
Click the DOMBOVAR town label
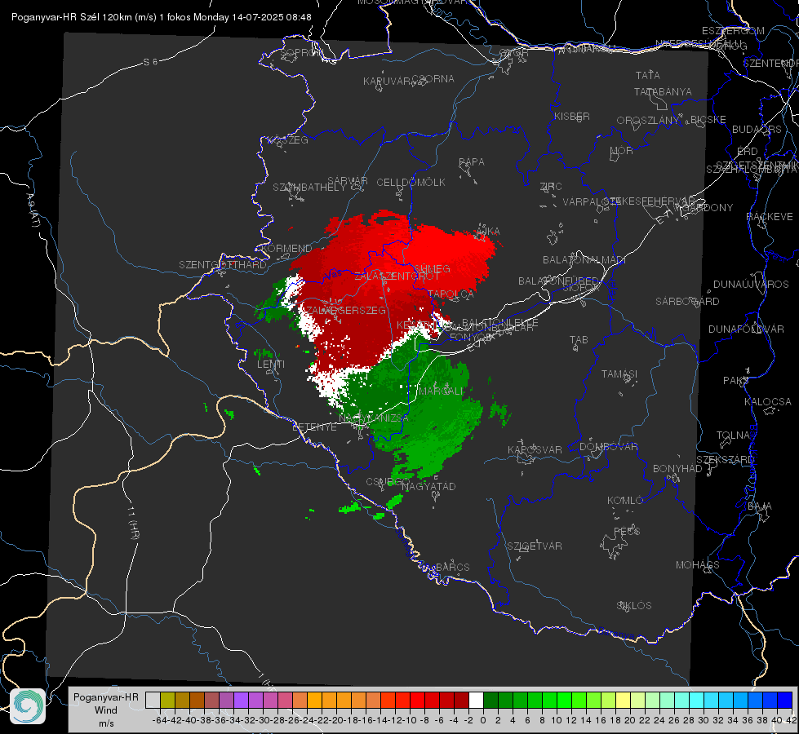point(608,447)
